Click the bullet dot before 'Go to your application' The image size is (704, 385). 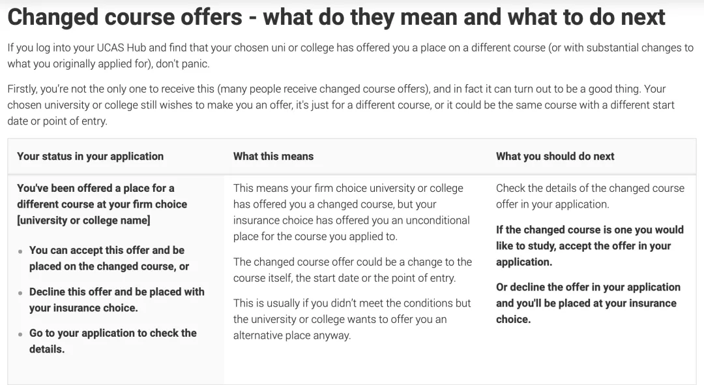[x=20, y=334]
